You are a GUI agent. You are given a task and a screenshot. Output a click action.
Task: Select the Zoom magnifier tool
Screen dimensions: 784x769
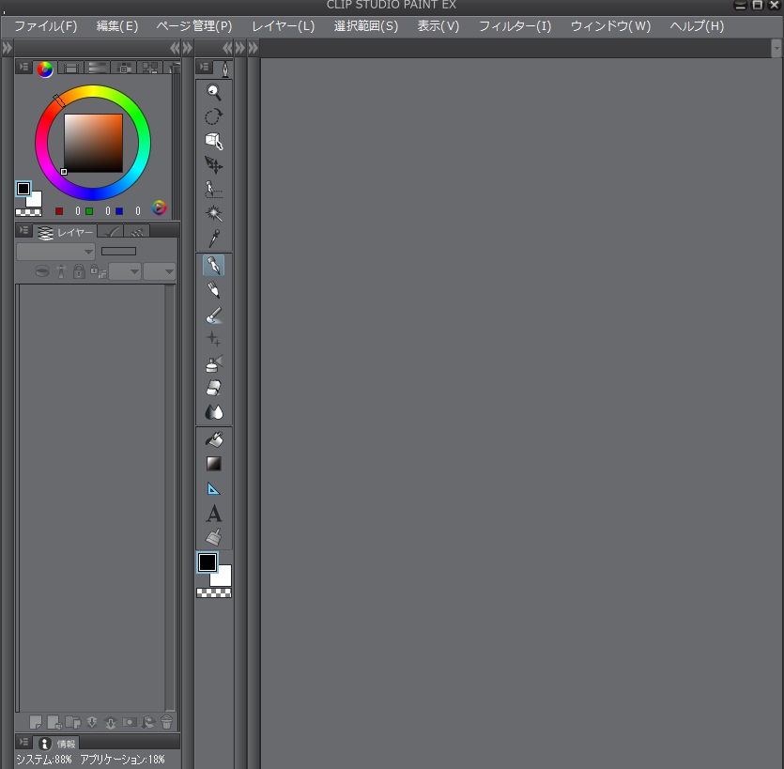click(x=214, y=92)
